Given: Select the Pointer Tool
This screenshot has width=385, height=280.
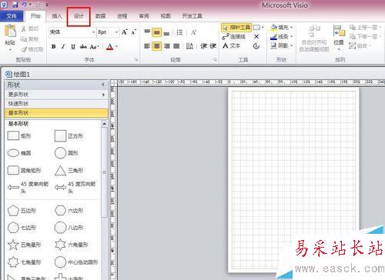Looking at the screenshot, I should (236, 28).
